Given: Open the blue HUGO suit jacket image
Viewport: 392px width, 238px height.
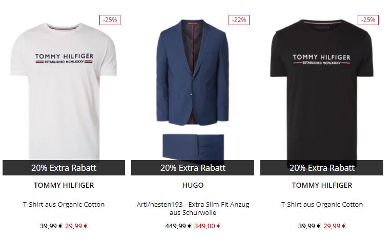Looking at the screenshot, I should click(193, 72).
